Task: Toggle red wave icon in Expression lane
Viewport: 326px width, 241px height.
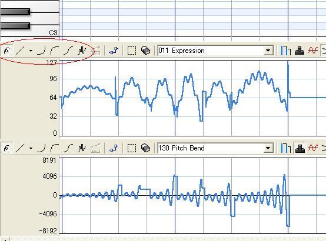Action: tap(313, 51)
